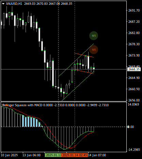Click the orange M5 circle marker
The image size is (142, 159).
[x=94, y=50]
